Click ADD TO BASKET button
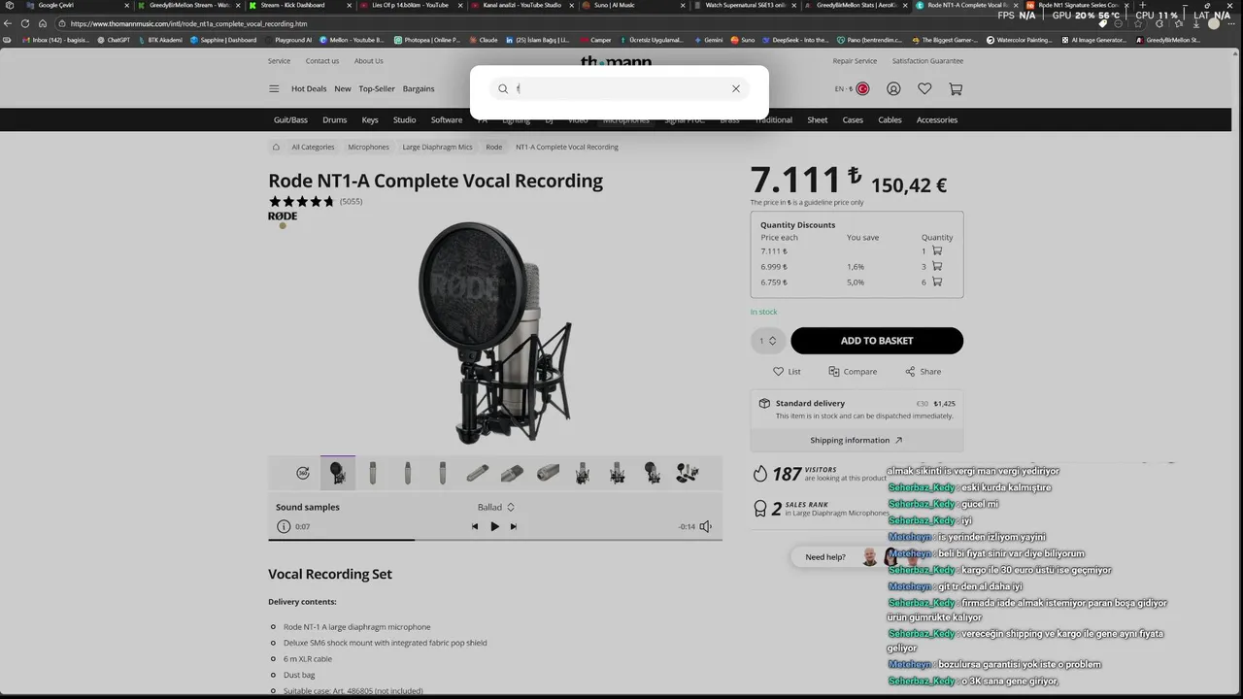Image resolution: width=1243 pixels, height=699 pixels. pyautogui.click(x=877, y=341)
